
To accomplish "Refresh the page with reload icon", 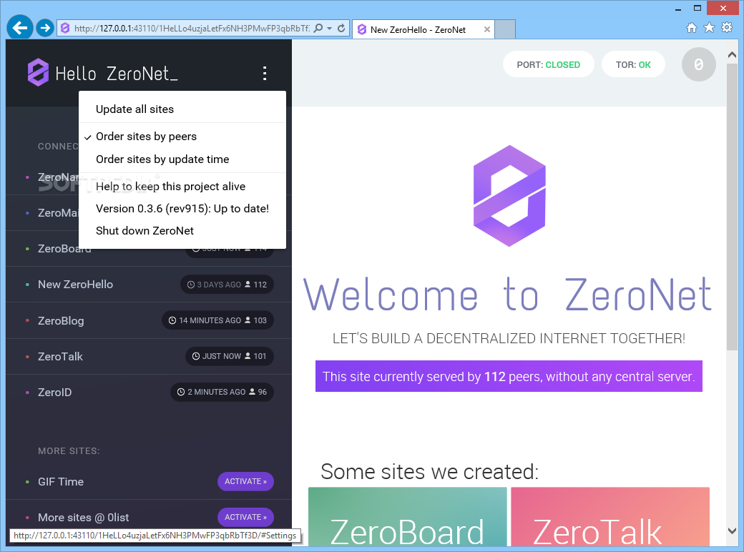I will pyautogui.click(x=341, y=29).
